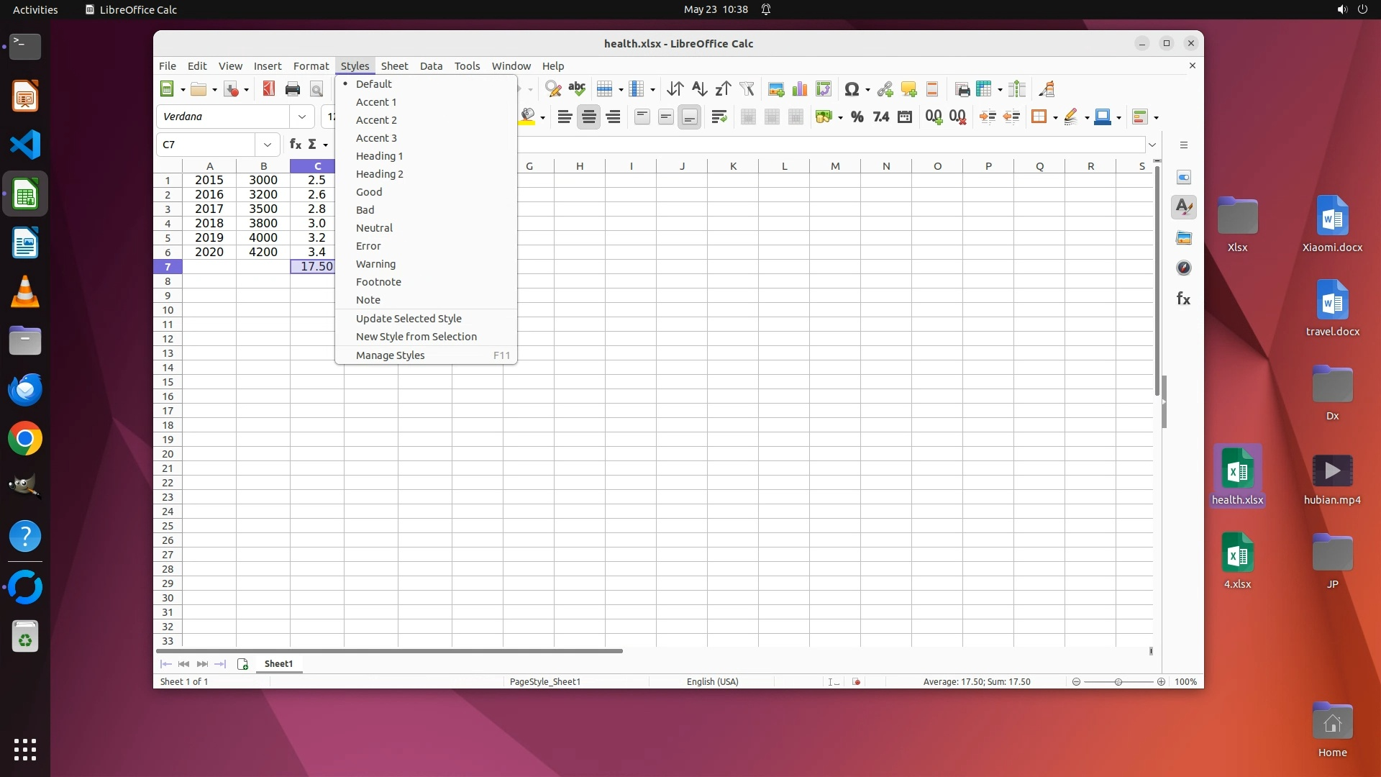Click the AutoFilter funnel icon

pos(747,89)
